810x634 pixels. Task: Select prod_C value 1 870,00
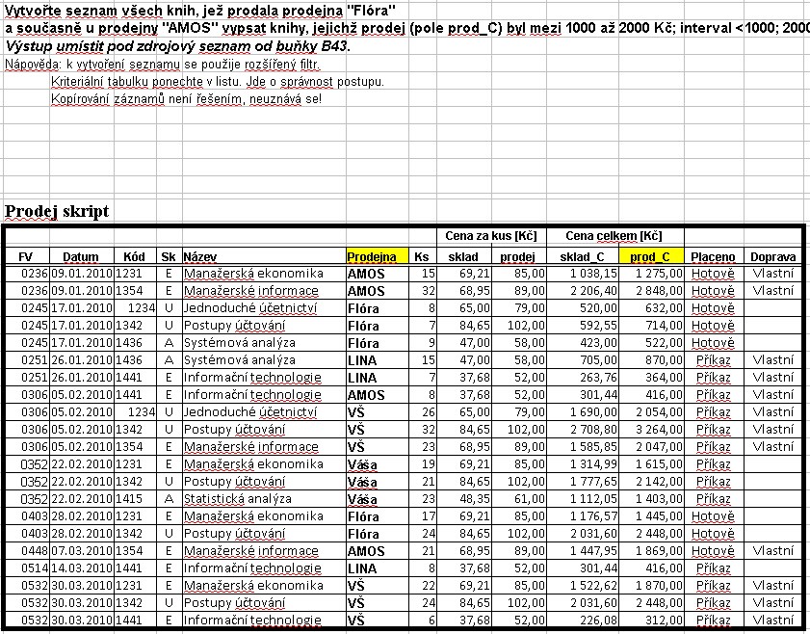651,586
